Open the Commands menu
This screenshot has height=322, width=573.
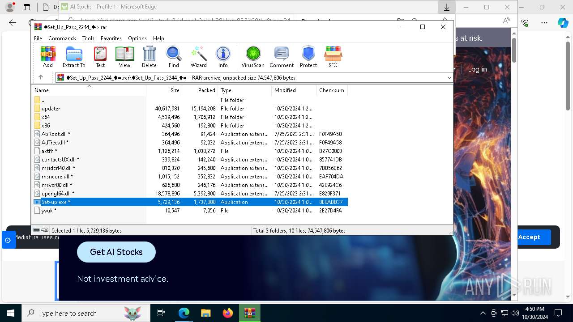[x=62, y=38]
